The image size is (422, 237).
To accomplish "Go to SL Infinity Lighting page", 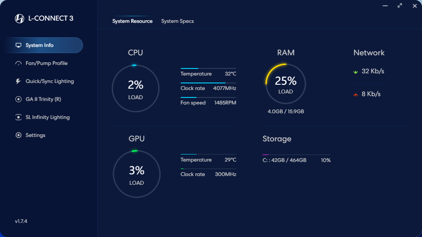I will click(47, 117).
